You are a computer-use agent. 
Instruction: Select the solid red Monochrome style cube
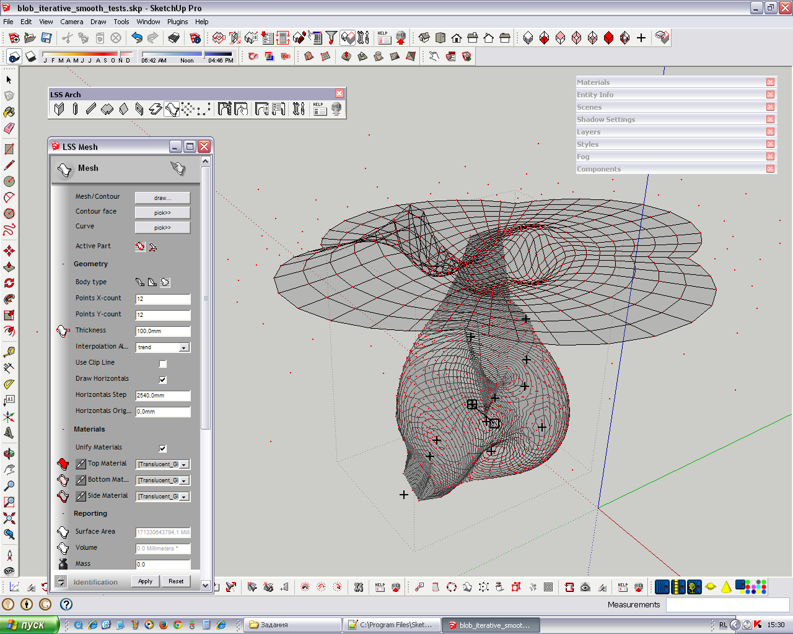coord(609,38)
